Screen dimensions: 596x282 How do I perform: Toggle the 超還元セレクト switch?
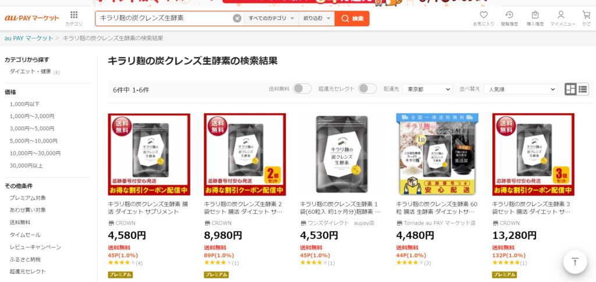pyautogui.click(x=367, y=89)
